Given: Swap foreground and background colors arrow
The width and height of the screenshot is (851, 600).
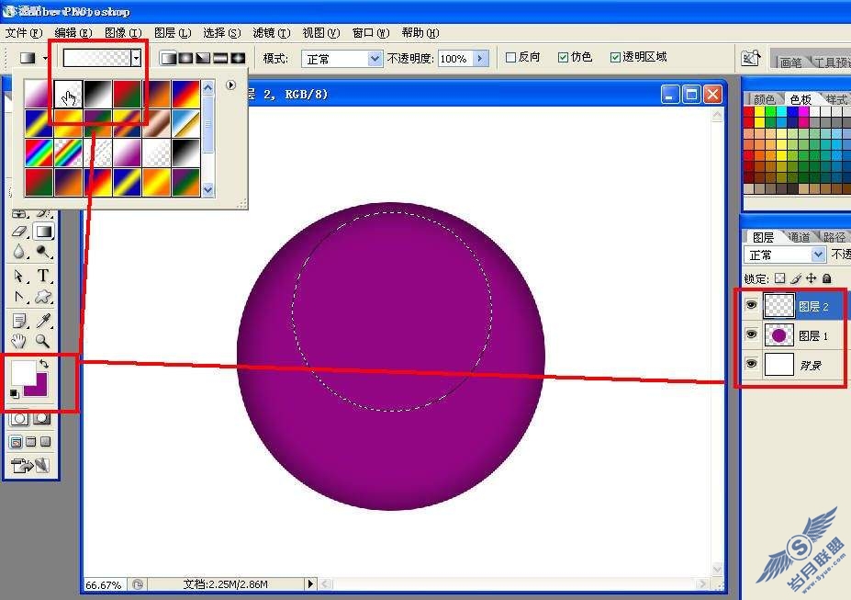Looking at the screenshot, I should (x=44, y=364).
